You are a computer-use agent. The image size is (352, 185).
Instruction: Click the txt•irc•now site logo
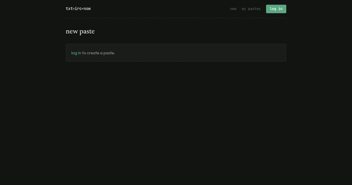click(x=78, y=9)
